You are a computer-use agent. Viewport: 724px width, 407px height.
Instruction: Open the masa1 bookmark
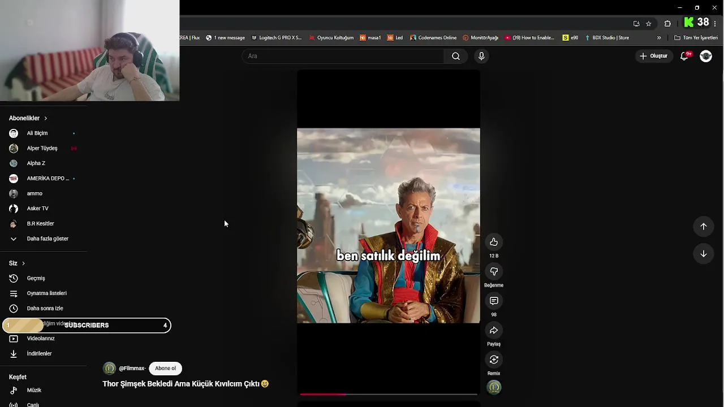[x=370, y=38]
